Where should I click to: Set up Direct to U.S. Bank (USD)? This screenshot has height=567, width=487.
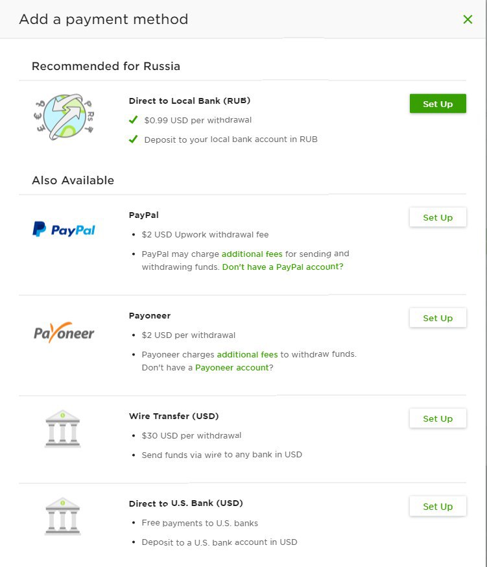coord(438,506)
